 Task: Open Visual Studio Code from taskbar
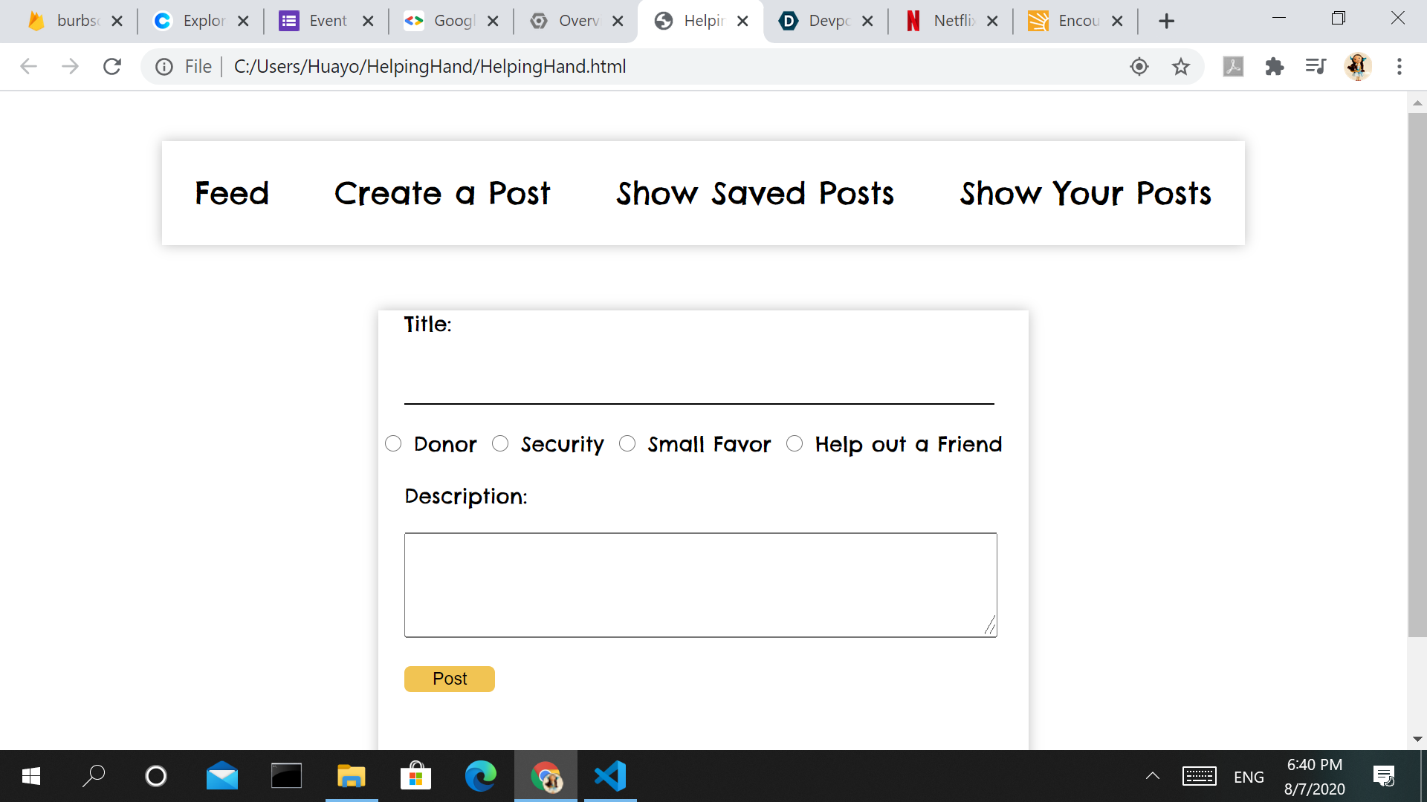tap(610, 777)
